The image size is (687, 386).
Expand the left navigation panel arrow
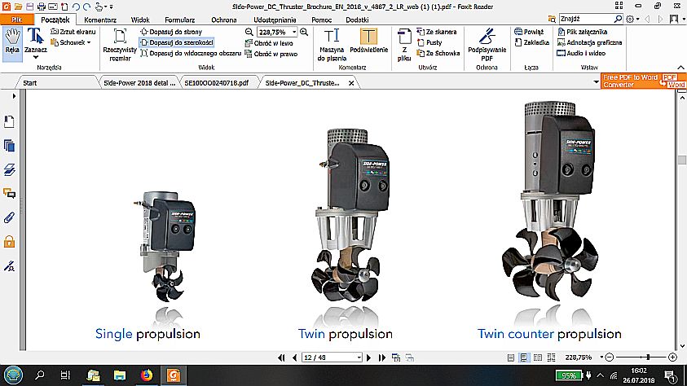[x=14, y=96]
